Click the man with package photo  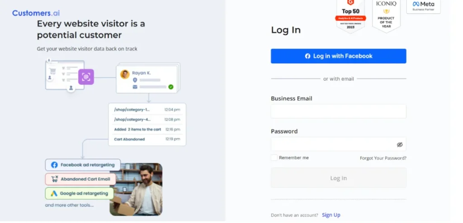[136, 190]
